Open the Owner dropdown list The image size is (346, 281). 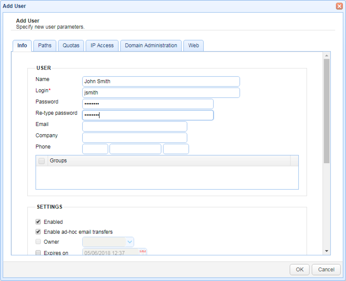[130, 242]
